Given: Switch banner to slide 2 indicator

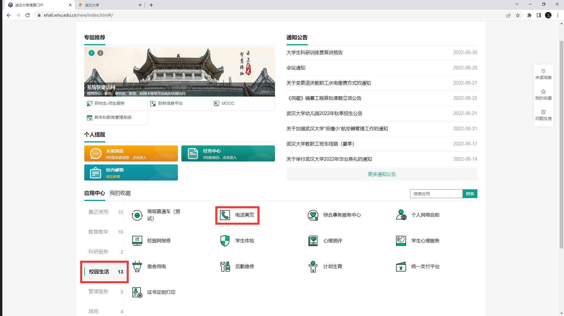Looking at the screenshot, I should 100,53.
